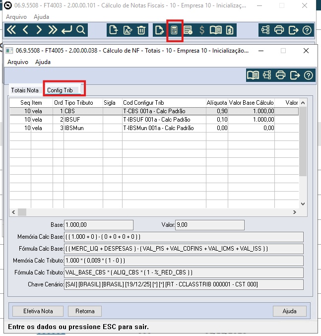Click the Efetiva Nota button
Viewport: 321px width, 336px height.
click(x=38, y=311)
